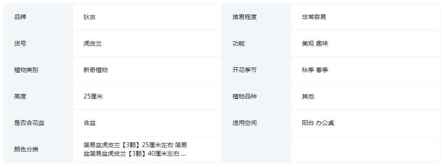445x167 pixels.
Task: Click the 是否含花盆 label
Action: (29, 123)
